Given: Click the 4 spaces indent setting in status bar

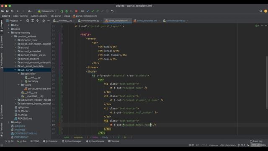Looking at the screenshot, I should point(214,145).
